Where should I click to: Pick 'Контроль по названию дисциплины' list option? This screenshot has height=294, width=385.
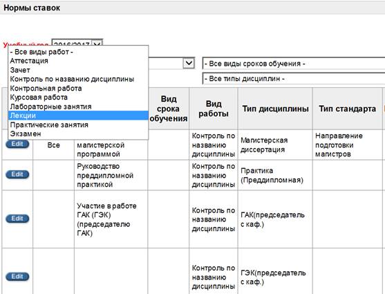pyautogui.click(x=78, y=79)
